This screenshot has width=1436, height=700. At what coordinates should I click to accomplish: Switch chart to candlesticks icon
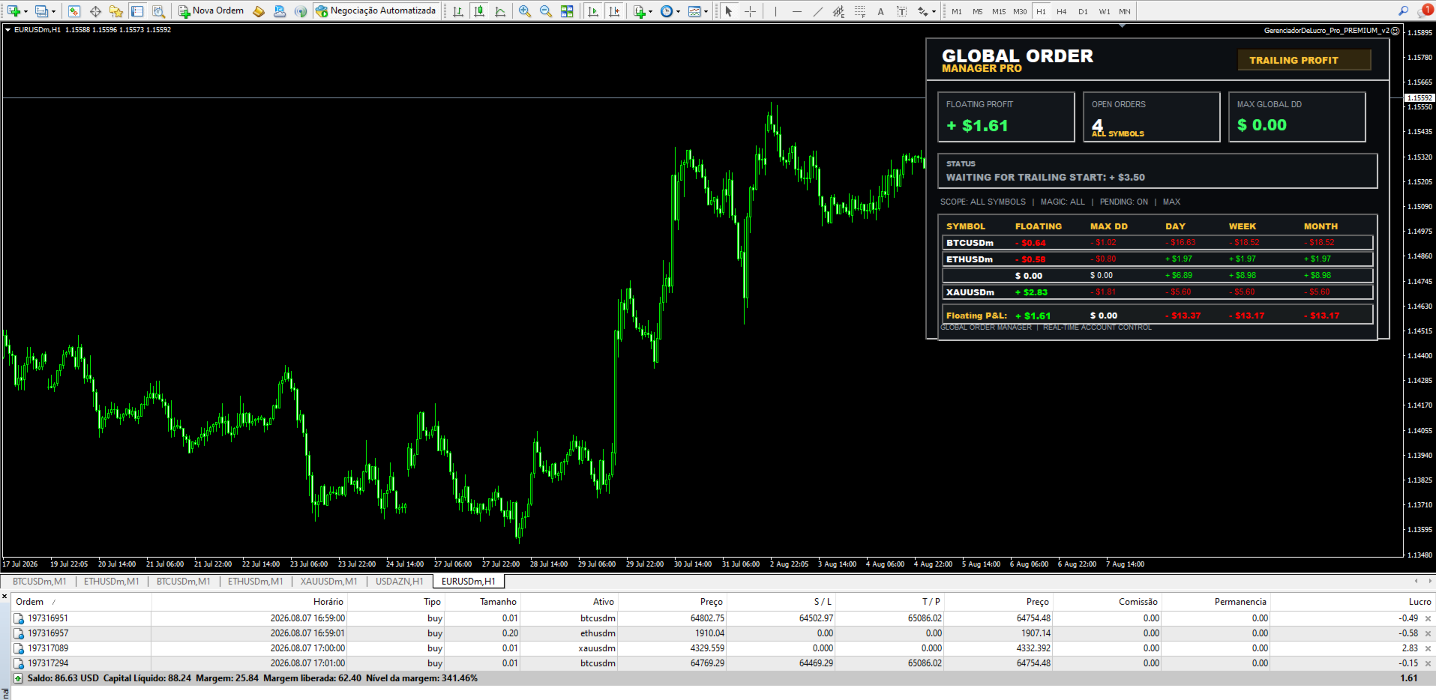(x=479, y=11)
